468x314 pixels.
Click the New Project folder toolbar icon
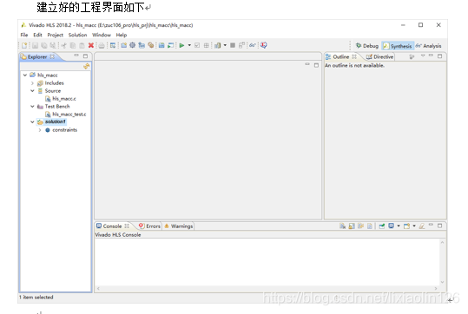click(x=123, y=45)
